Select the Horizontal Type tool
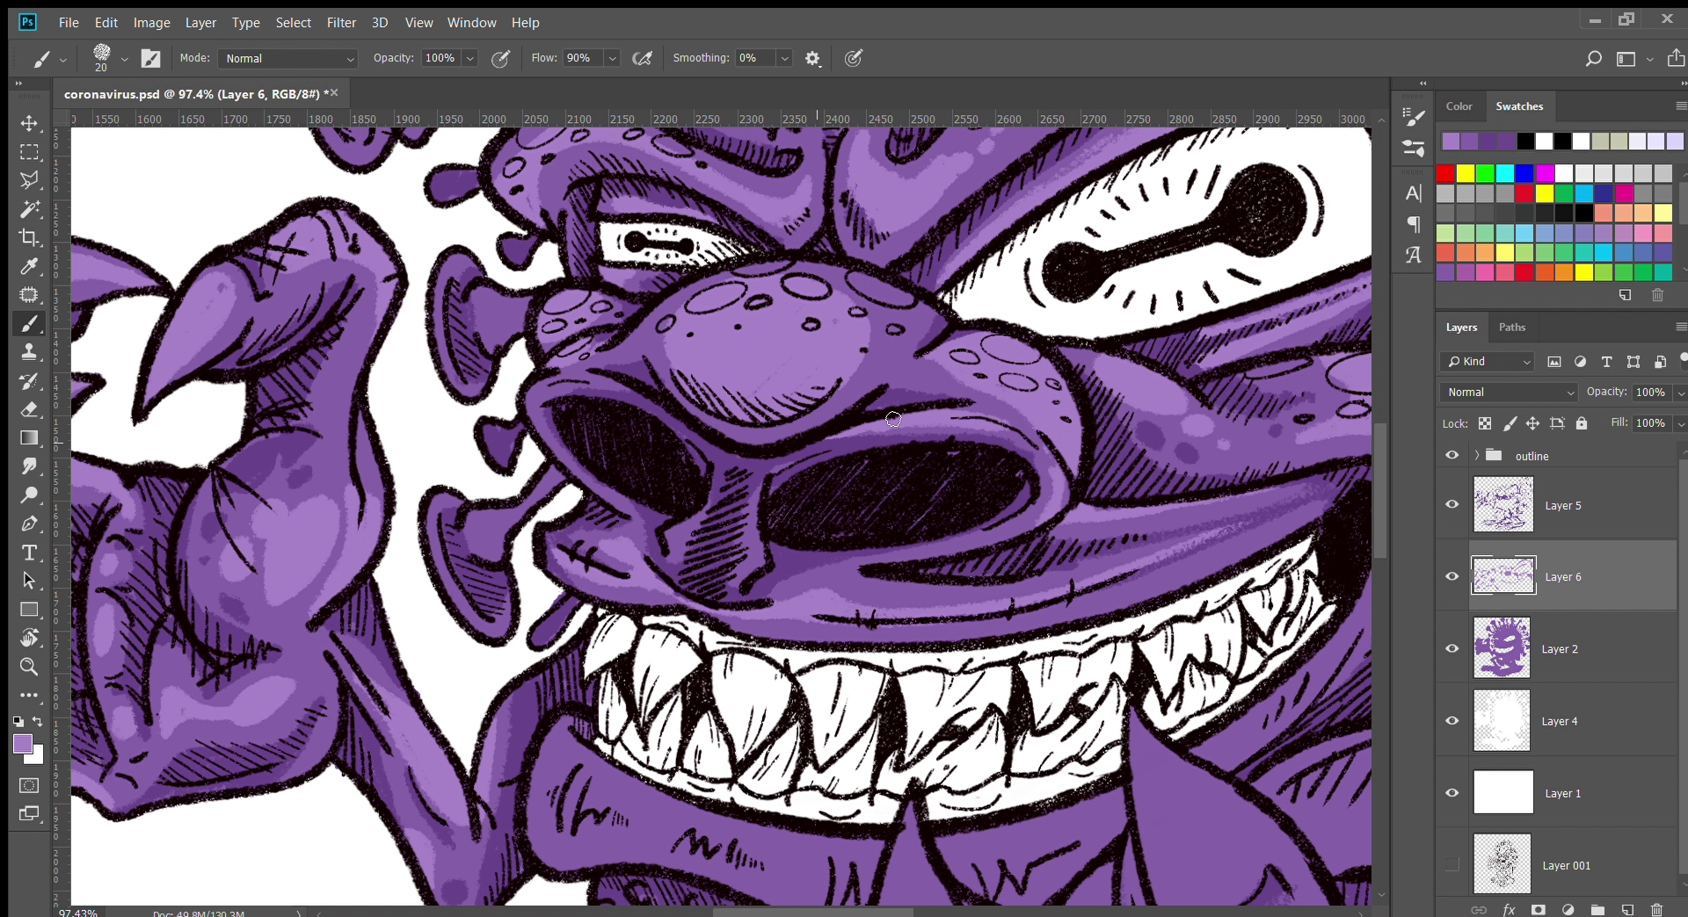This screenshot has width=1688, height=917. pos(29,552)
